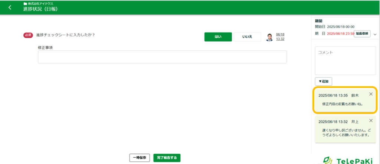
Task: Save a draft with 一時保存
Action: pyautogui.click(x=140, y=158)
